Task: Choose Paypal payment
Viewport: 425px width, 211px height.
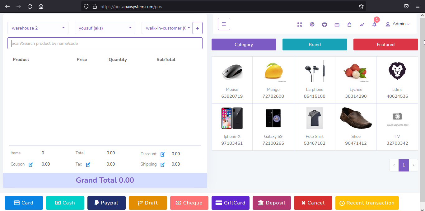Action: coord(106,203)
